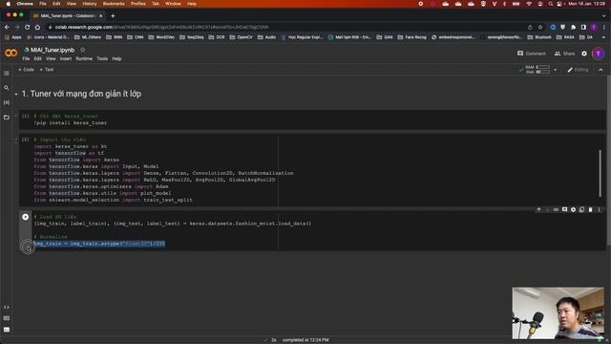611x344 pixels.
Task: Open the cell editor settings gear
Action: pos(573,210)
